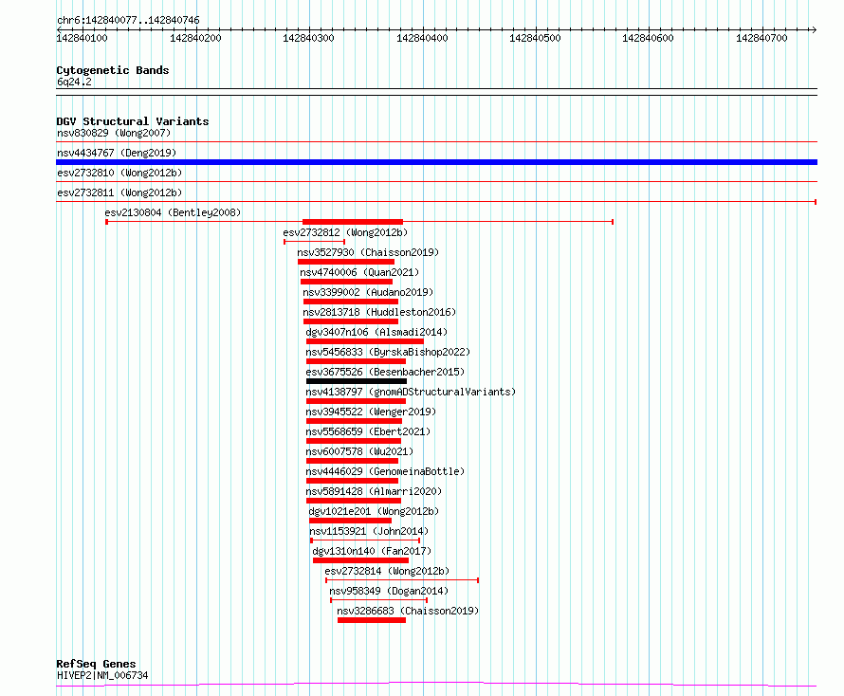Select nsv1153921 (John2014) variant label

[369, 531]
